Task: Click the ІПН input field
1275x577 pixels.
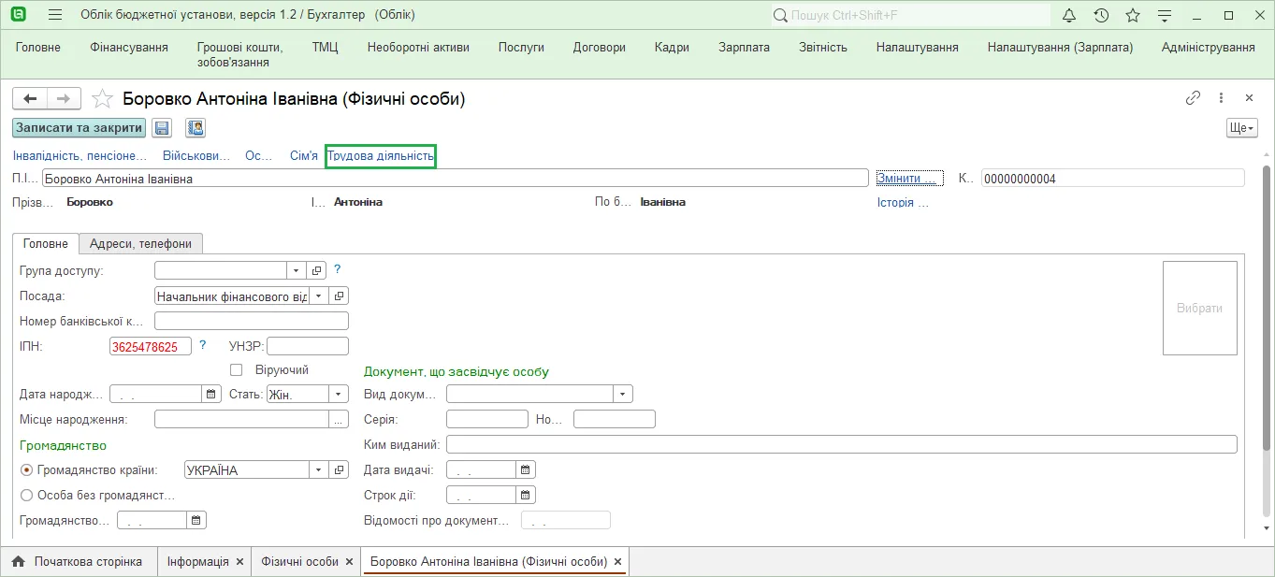Action: click(x=151, y=346)
